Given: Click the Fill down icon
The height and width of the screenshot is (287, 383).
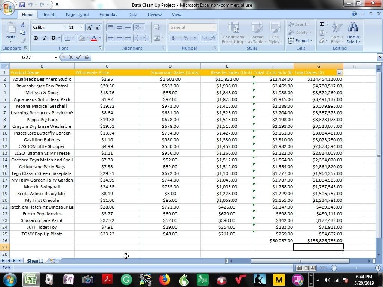Looking at the screenshot, I should pyautogui.click(x=322, y=33).
